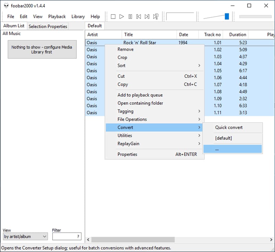This screenshot has height=252, width=275.
Task: Click horizontal scrollbar right arrow
Action: click(x=271, y=240)
